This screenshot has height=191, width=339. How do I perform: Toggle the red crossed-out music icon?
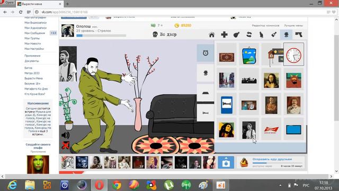(x=65, y=145)
